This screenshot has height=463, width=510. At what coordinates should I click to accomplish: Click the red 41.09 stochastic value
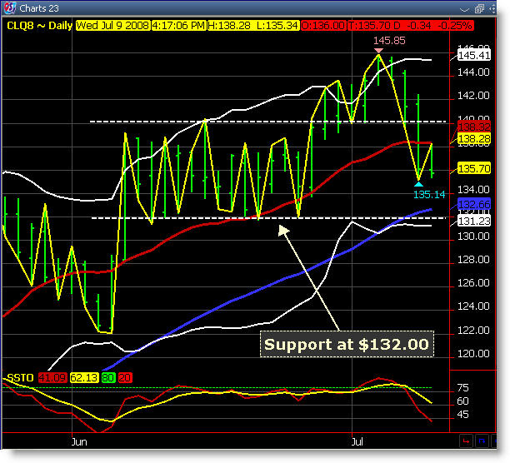[x=52, y=377]
